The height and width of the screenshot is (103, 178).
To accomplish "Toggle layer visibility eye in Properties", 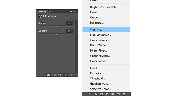I will coord(66,75).
